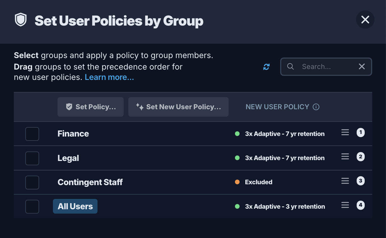Click Set New User Policy... button
The height and width of the screenshot is (238, 386).
tap(178, 107)
